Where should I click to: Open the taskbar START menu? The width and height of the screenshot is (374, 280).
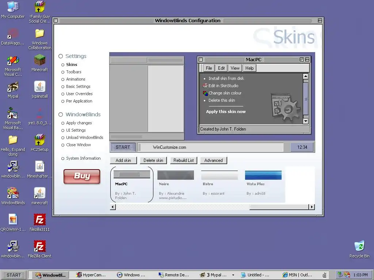click(x=13, y=275)
